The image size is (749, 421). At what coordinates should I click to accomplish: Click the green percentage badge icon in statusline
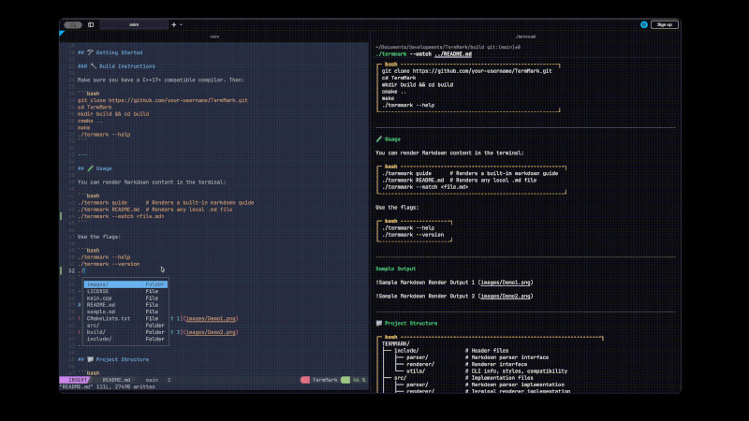(x=345, y=380)
